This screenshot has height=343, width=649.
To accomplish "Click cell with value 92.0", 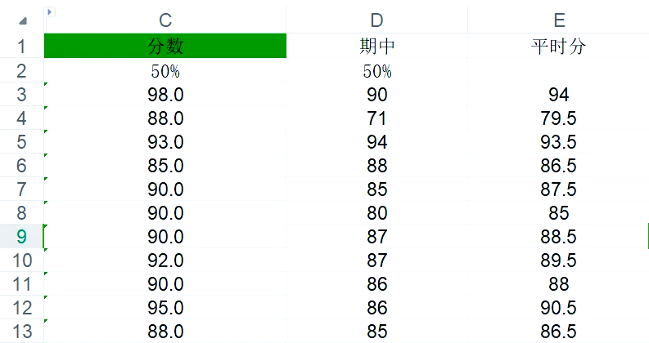I will coord(165,261).
